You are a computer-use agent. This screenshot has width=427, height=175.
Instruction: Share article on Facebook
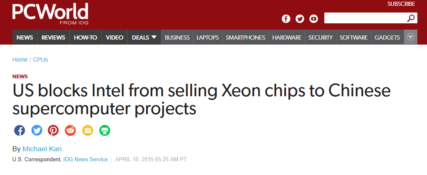[20, 130]
